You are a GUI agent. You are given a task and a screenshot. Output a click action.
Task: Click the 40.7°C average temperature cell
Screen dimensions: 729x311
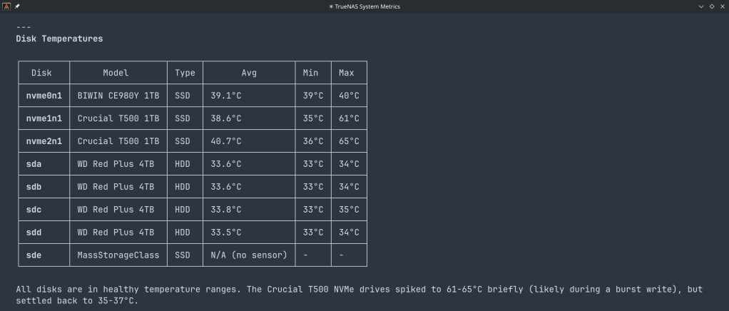click(226, 141)
